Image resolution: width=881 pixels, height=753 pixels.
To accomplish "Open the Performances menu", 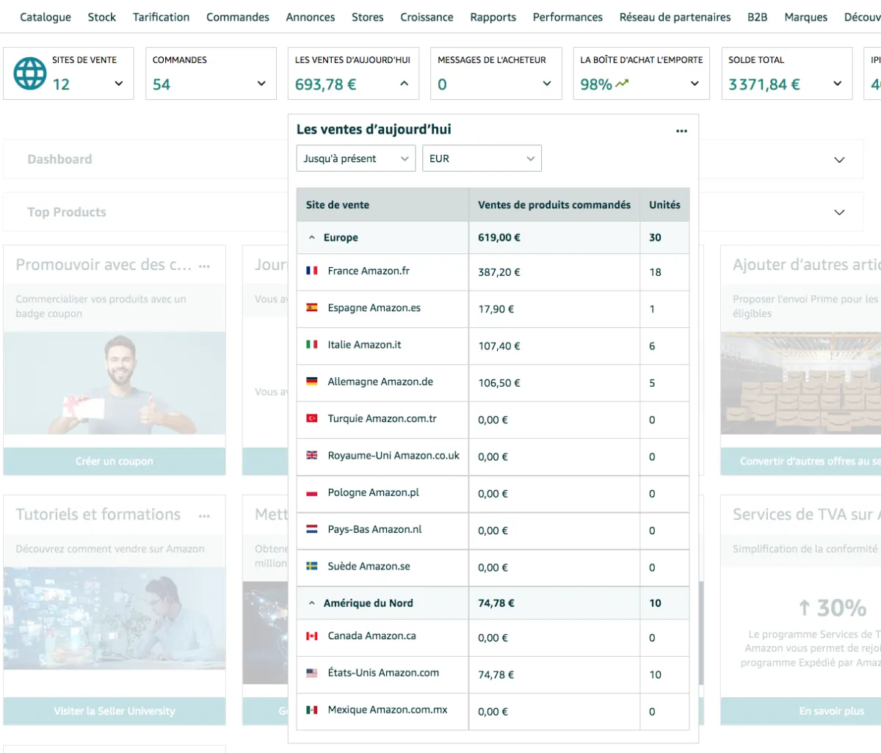I will (568, 17).
